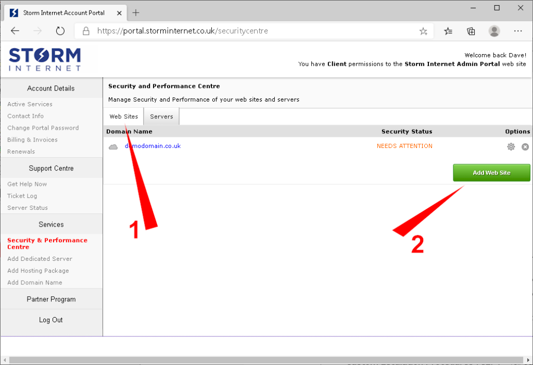Select the Storm Internet Account Portal browser tab
Image resolution: width=533 pixels, height=365 pixels.
tap(66, 13)
